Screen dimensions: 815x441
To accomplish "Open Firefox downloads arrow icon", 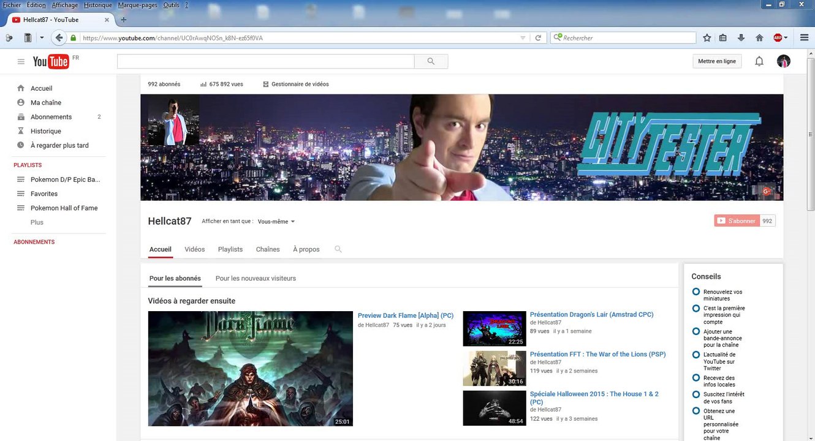I will [x=741, y=37].
